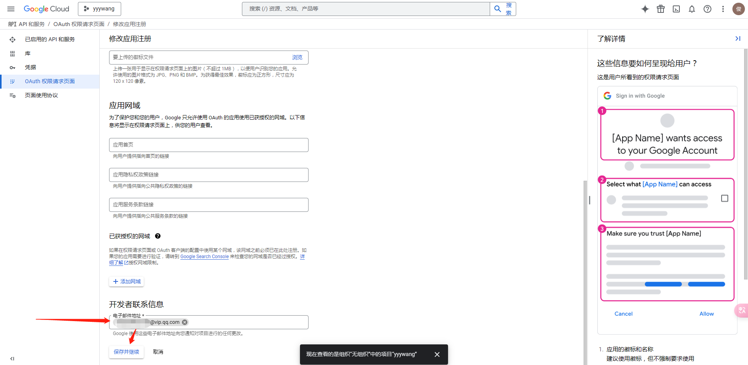Open the Google Search Console link
The height and width of the screenshot is (365, 748).
[x=204, y=257]
